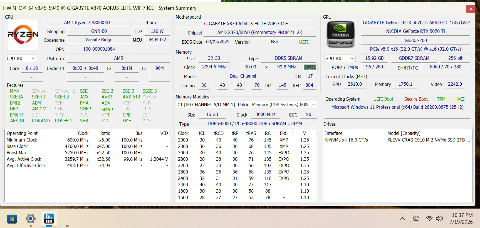This screenshot has width=480, height=228.
Task: Click the 1T command rate value
Action: (x=310, y=76)
